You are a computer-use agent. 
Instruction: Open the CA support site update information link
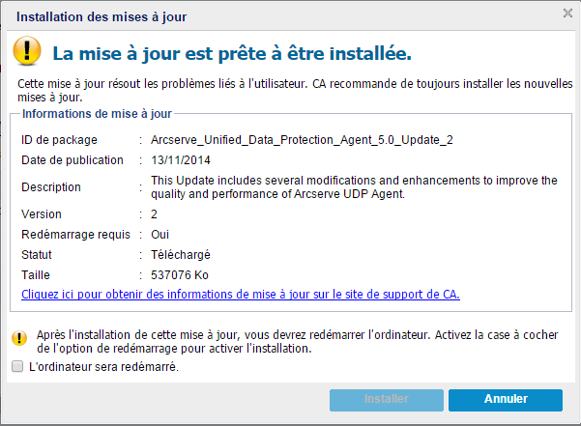[x=241, y=293]
